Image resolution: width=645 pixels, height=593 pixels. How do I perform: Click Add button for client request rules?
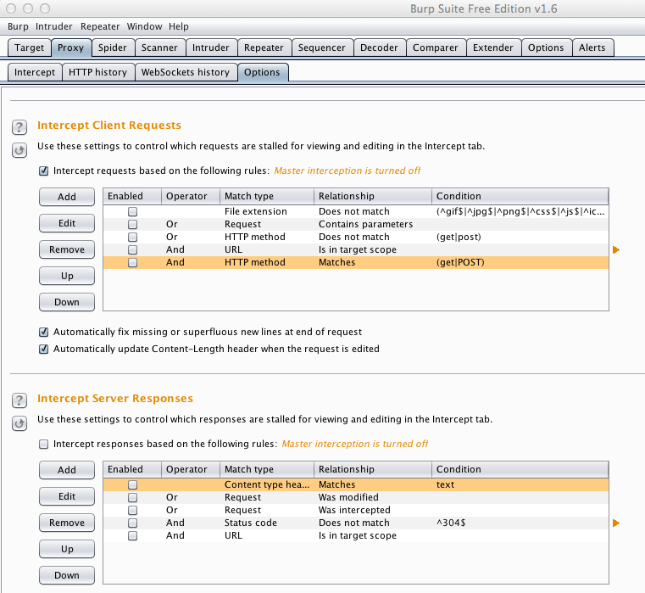pos(67,197)
